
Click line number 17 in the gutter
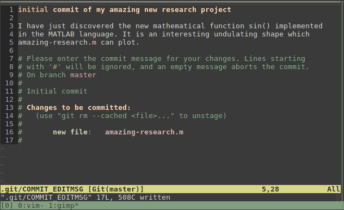[9, 140]
